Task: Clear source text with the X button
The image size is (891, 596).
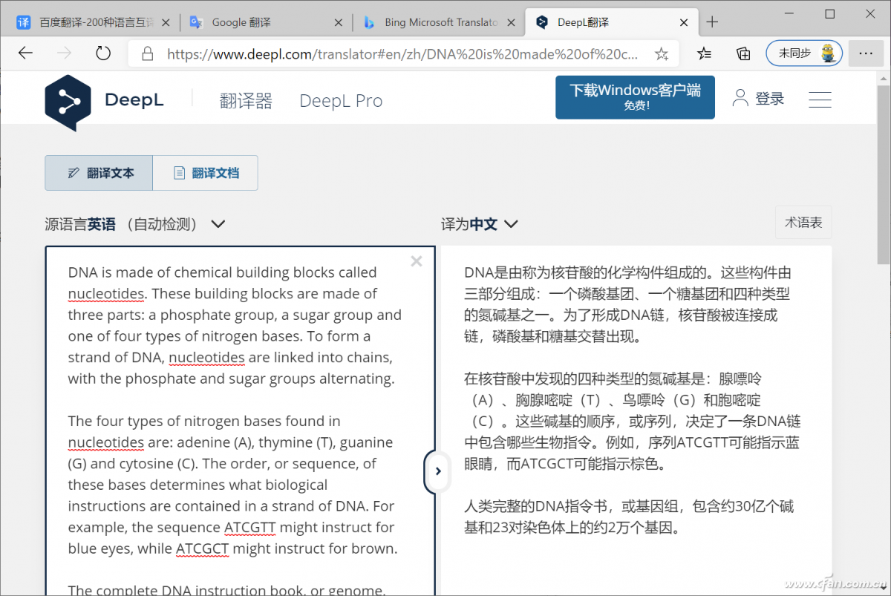Action: [x=417, y=261]
